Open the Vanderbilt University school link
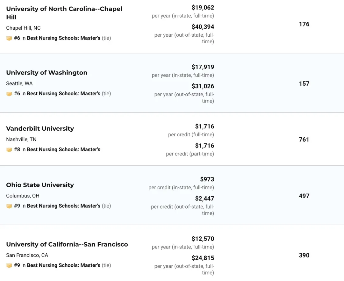Image resolution: width=344 pixels, height=281 pixels. tap(40, 128)
